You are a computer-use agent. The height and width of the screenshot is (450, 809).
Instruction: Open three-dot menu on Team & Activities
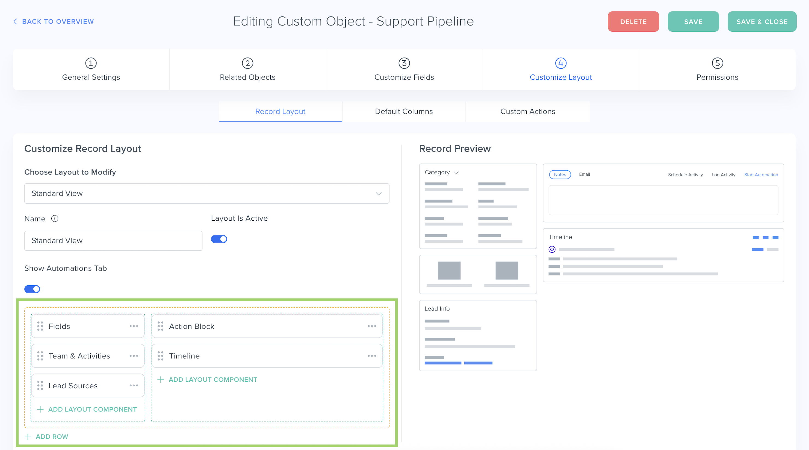coord(134,356)
